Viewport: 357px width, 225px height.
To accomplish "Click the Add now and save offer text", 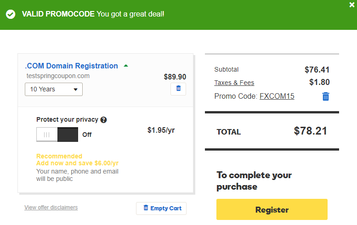I will 77,163.
